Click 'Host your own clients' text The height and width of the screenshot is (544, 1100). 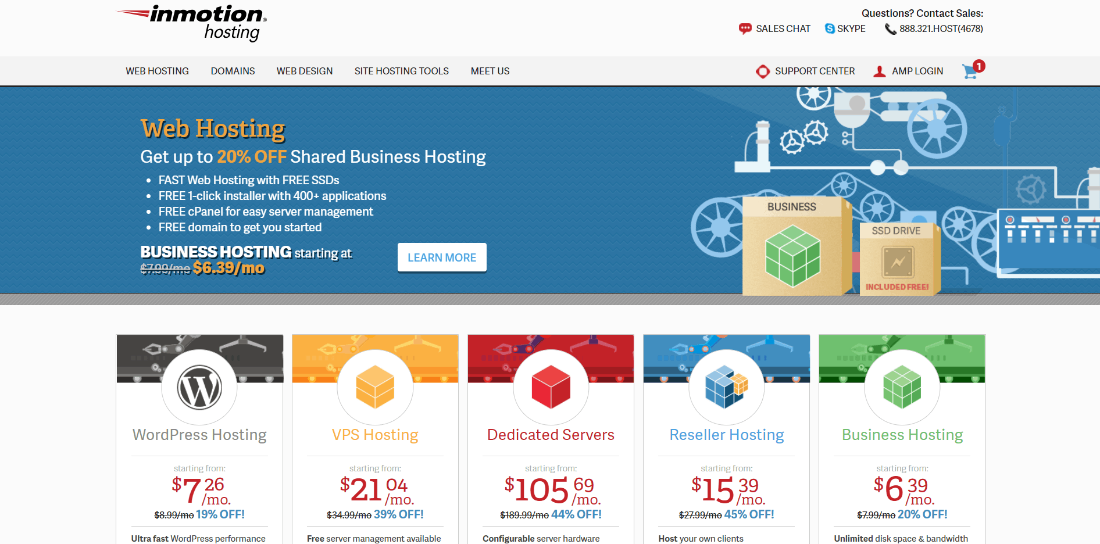tap(701, 539)
